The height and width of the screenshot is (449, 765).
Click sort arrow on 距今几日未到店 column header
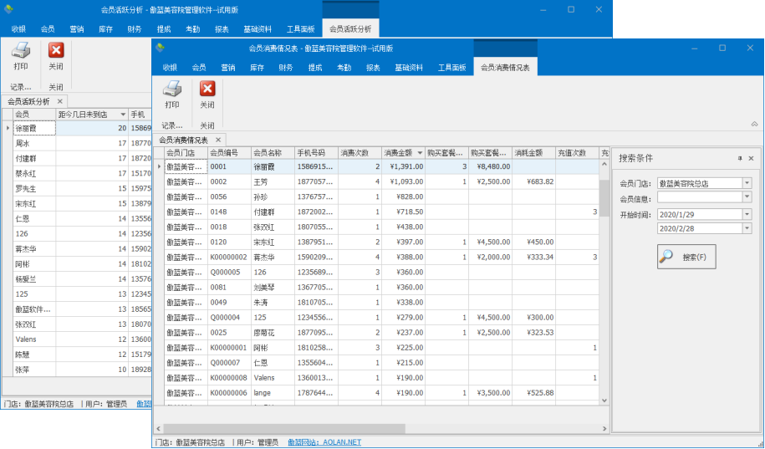point(122,115)
